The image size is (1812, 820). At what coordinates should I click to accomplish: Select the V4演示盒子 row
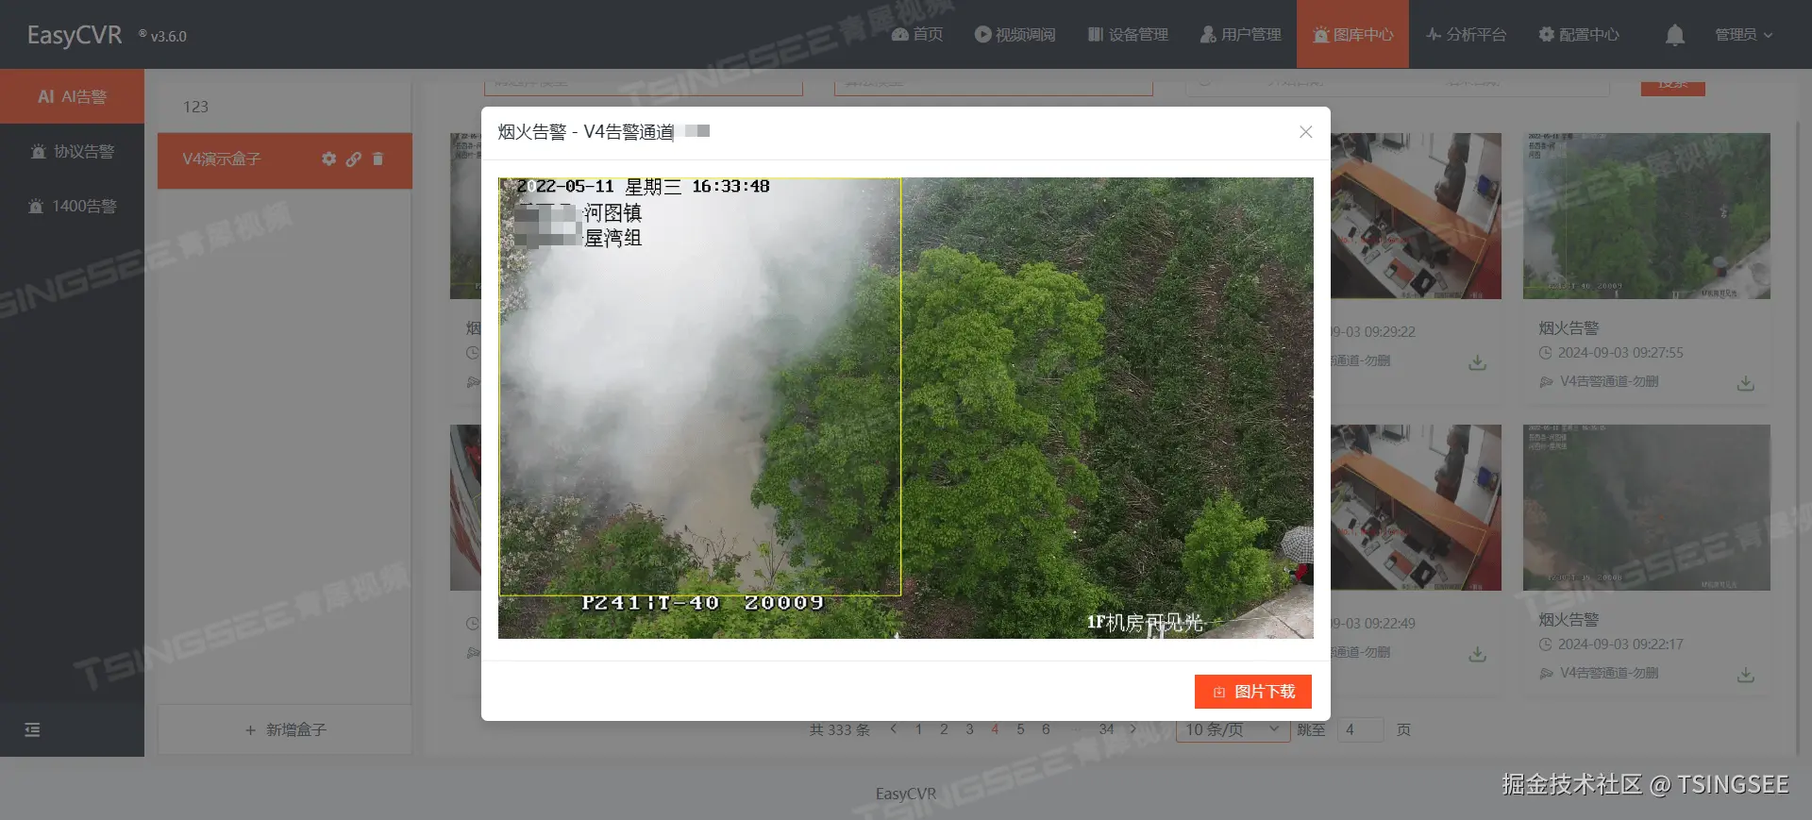(284, 160)
